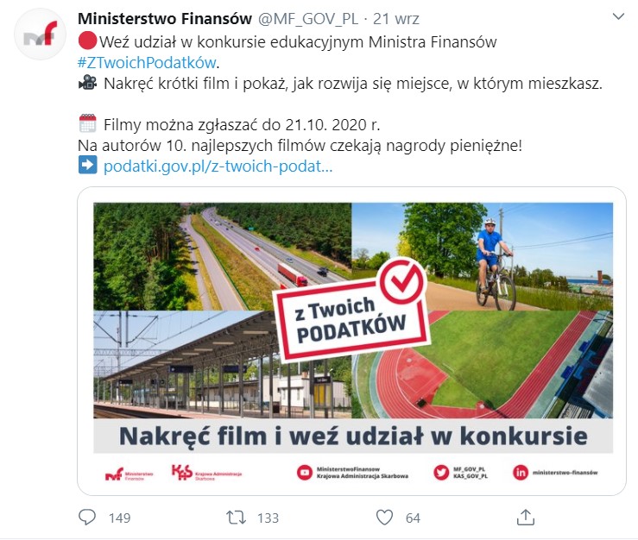Open the #ZTwoichPodatków hashtag
This screenshot has width=638, height=540.
(147, 63)
